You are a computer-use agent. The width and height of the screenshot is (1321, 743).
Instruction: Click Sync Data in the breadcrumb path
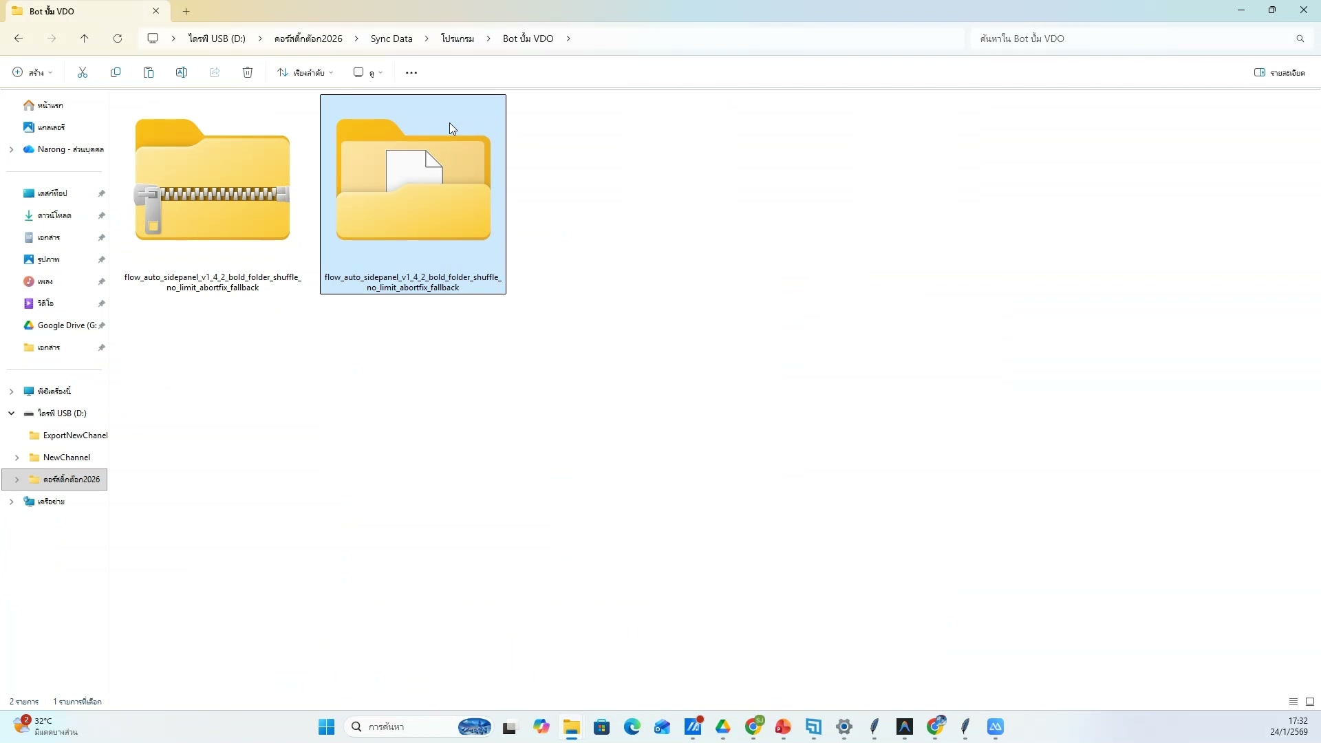pos(391,39)
